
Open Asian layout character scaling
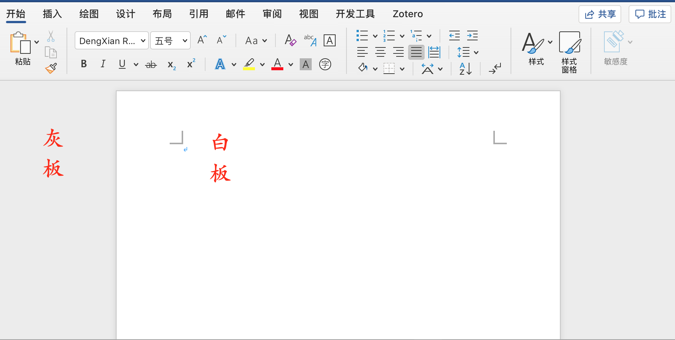pyautogui.click(x=428, y=68)
